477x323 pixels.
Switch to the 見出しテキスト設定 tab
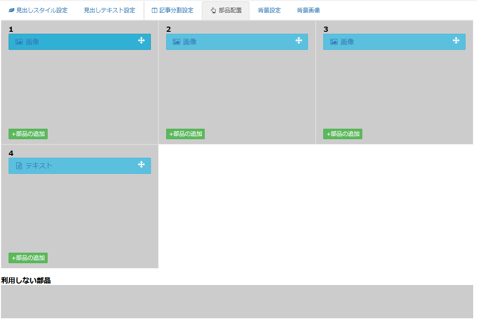tap(109, 10)
